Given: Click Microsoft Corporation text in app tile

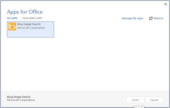Looking at the screenshot, I should 31,28.
